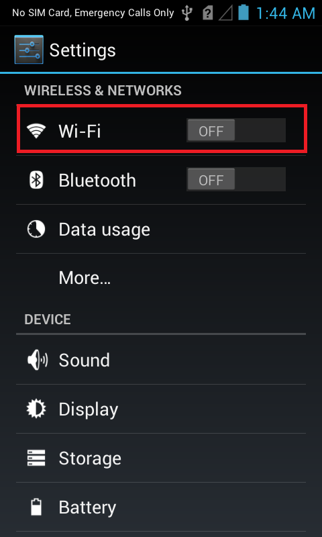Open Bluetooth settings by its label

(97, 180)
